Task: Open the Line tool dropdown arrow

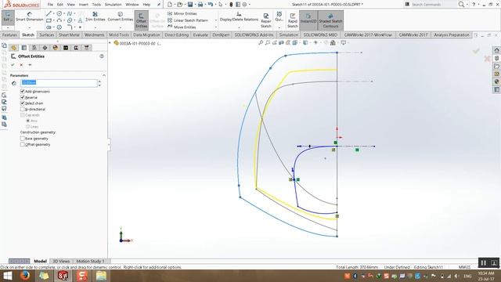Action: pos(53,14)
